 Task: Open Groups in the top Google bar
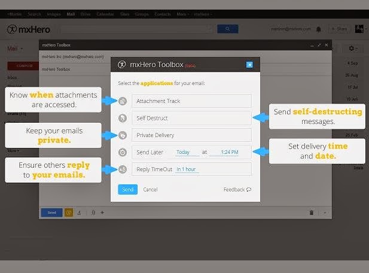142,14
